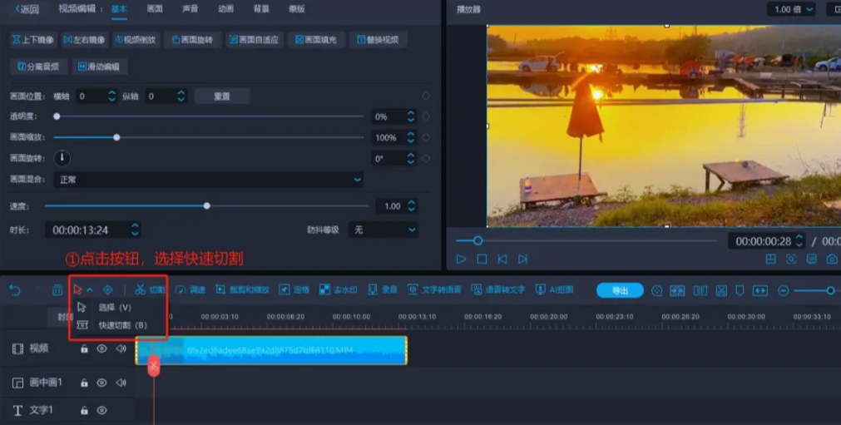This screenshot has height=425, width=841.
Task: Click the trash delete icon
Action: point(57,290)
